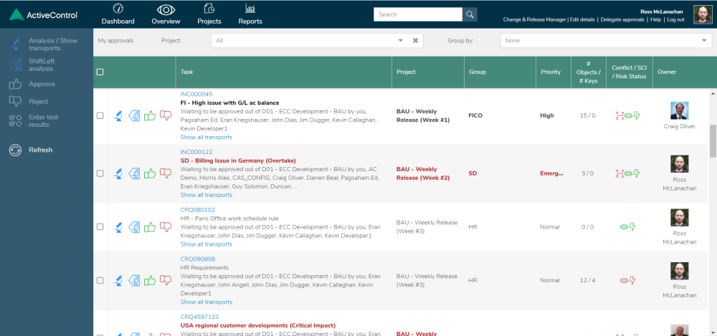Click the microscope analysis icon for INC000045
717x336 pixels.
click(118, 115)
